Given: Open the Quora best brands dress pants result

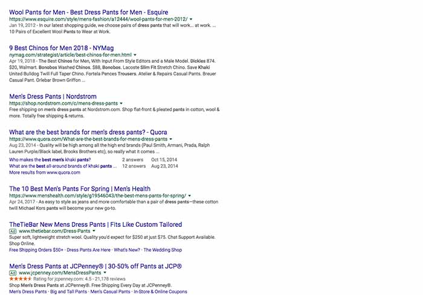Looking at the screenshot, I should point(88,132).
